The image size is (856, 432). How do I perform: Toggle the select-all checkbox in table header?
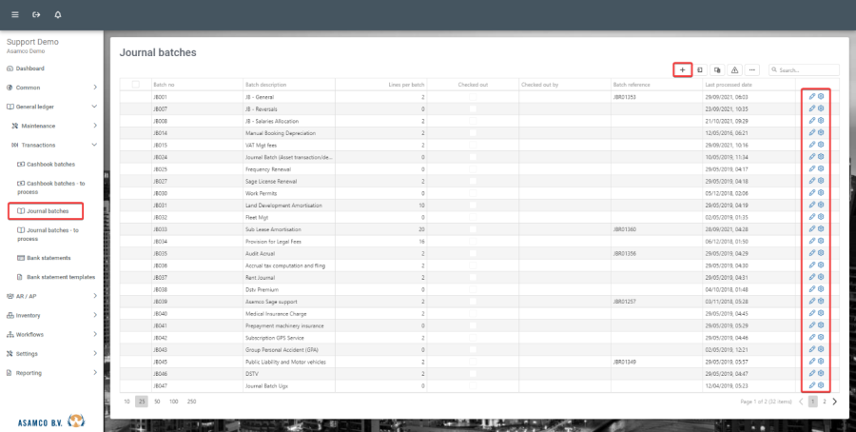pyautogui.click(x=135, y=85)
